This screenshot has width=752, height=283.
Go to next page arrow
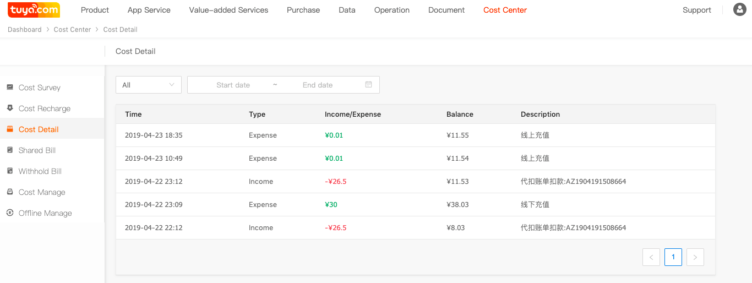click(x=695, y=257)
